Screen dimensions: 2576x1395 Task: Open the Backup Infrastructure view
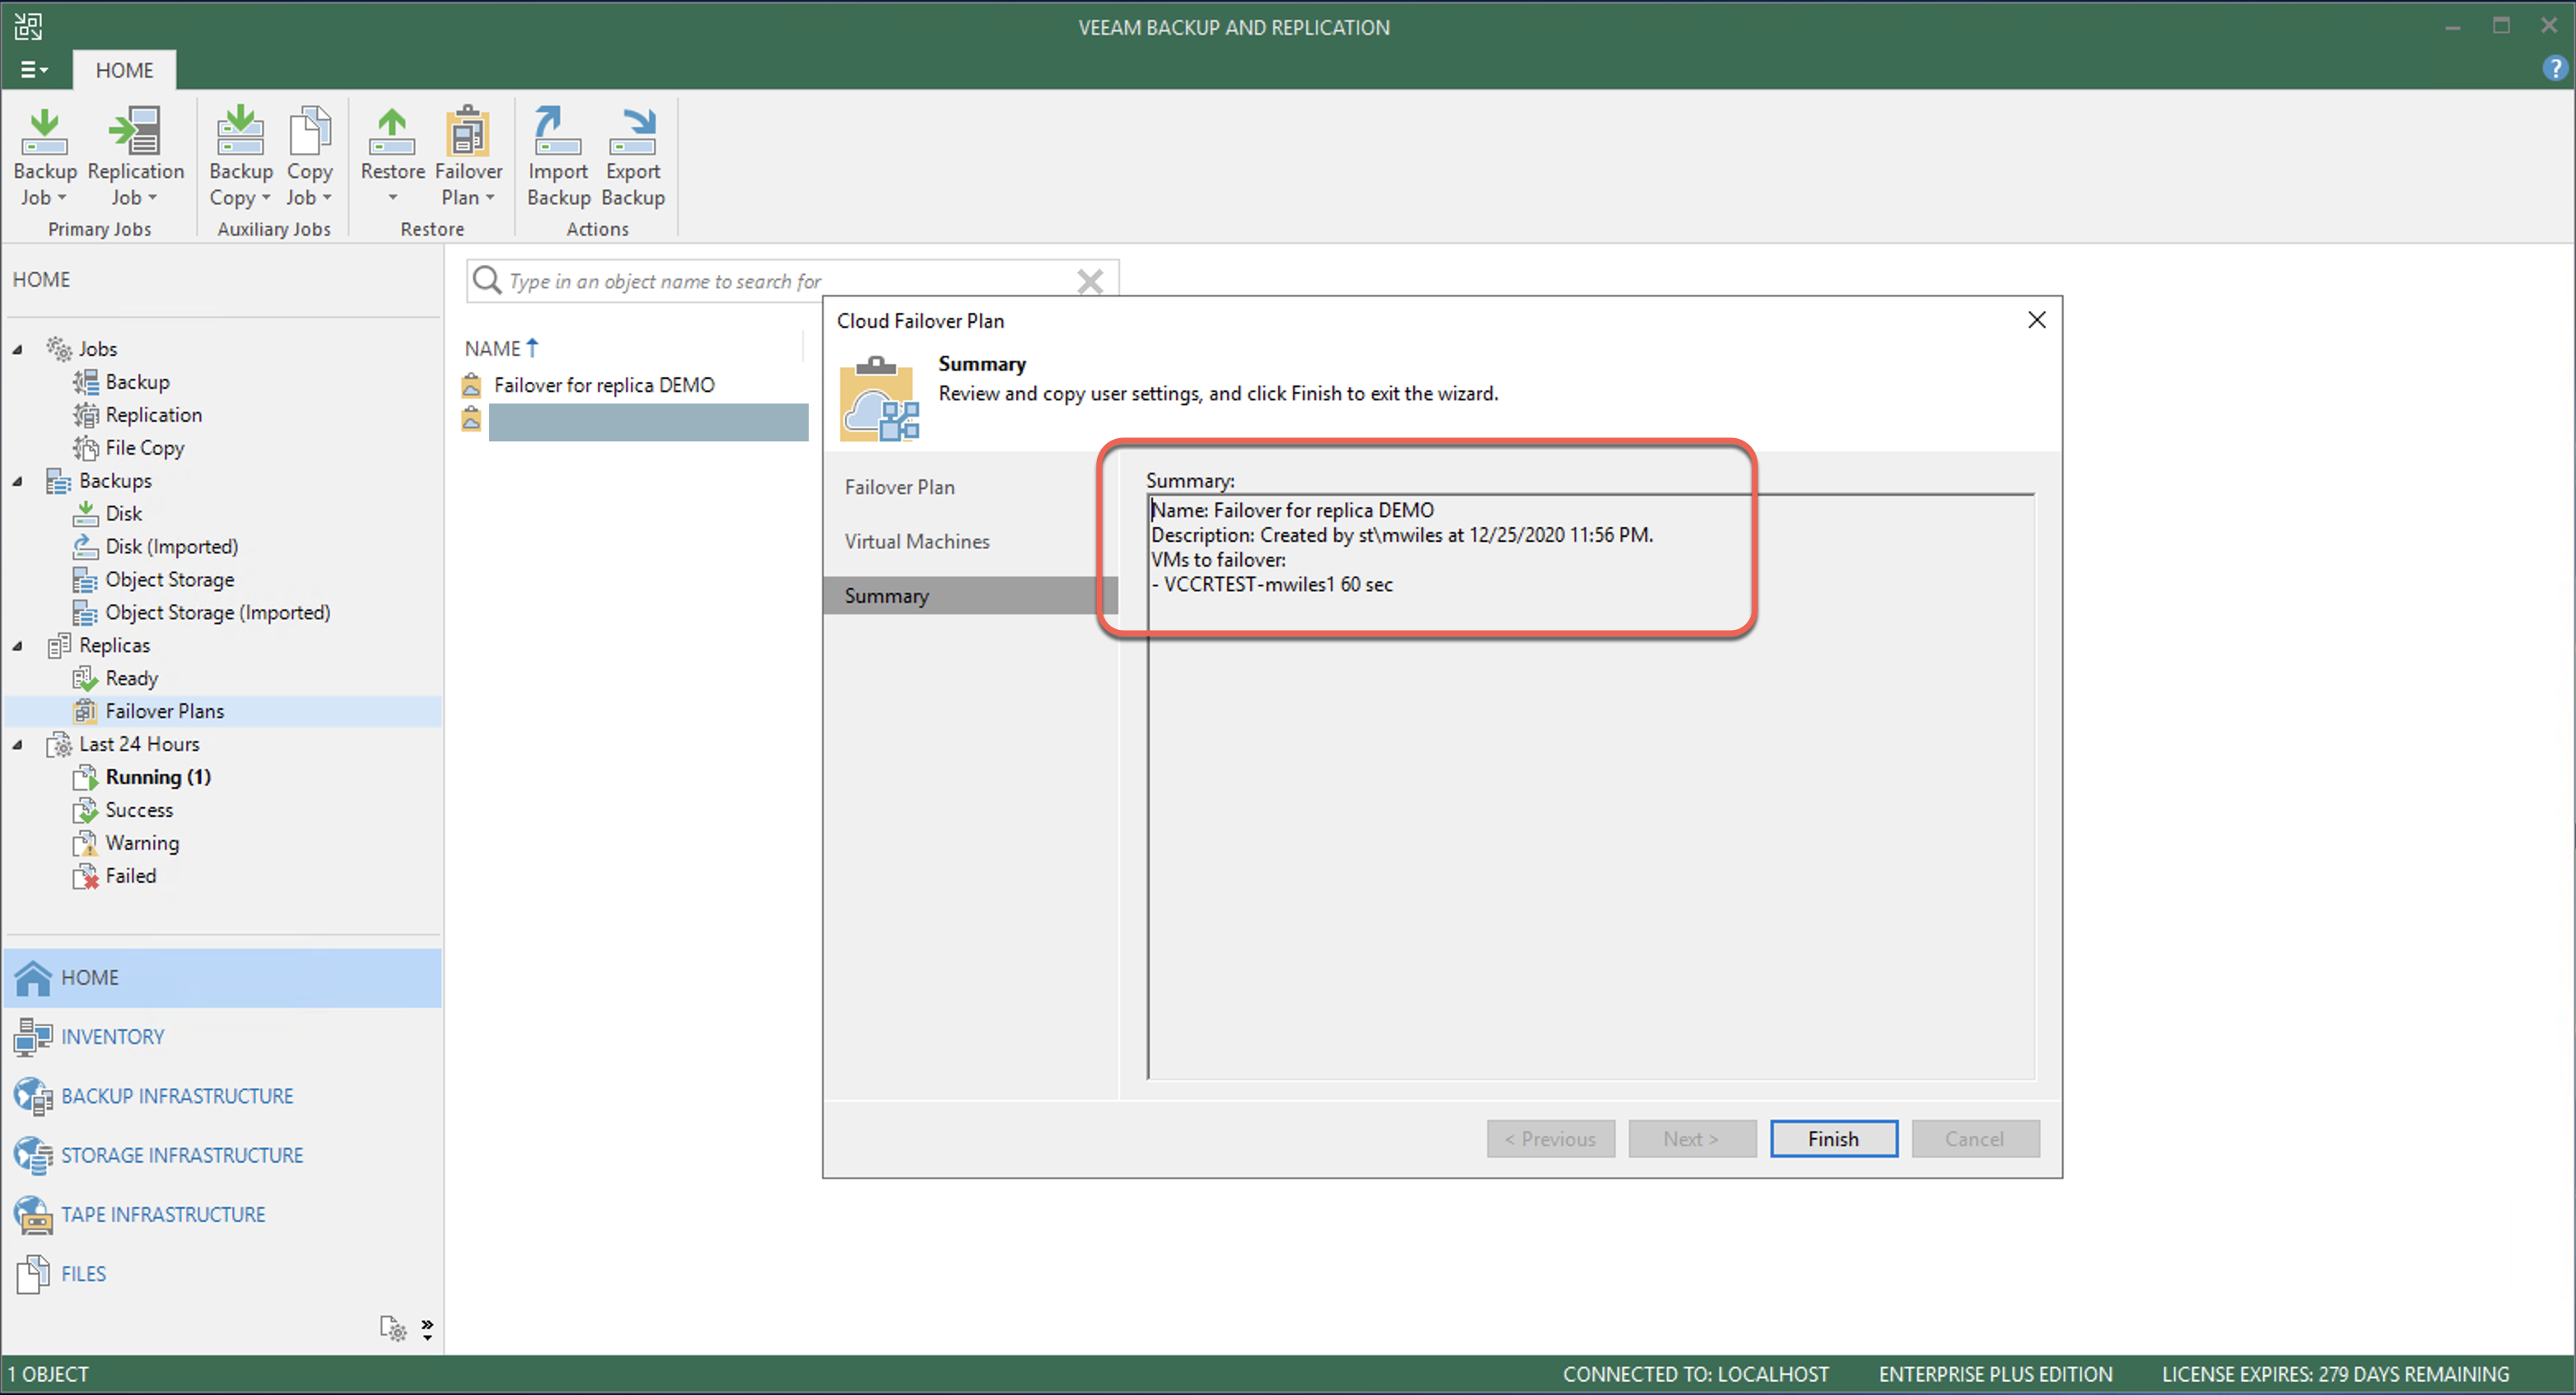[x=177, y=1096]
